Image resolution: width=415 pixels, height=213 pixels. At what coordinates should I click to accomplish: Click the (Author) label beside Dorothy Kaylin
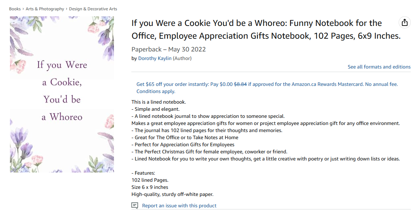182,58
